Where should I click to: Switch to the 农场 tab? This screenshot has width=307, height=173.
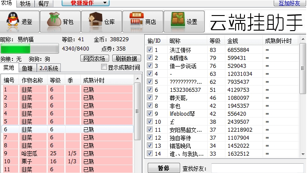(x=7, y=3)
